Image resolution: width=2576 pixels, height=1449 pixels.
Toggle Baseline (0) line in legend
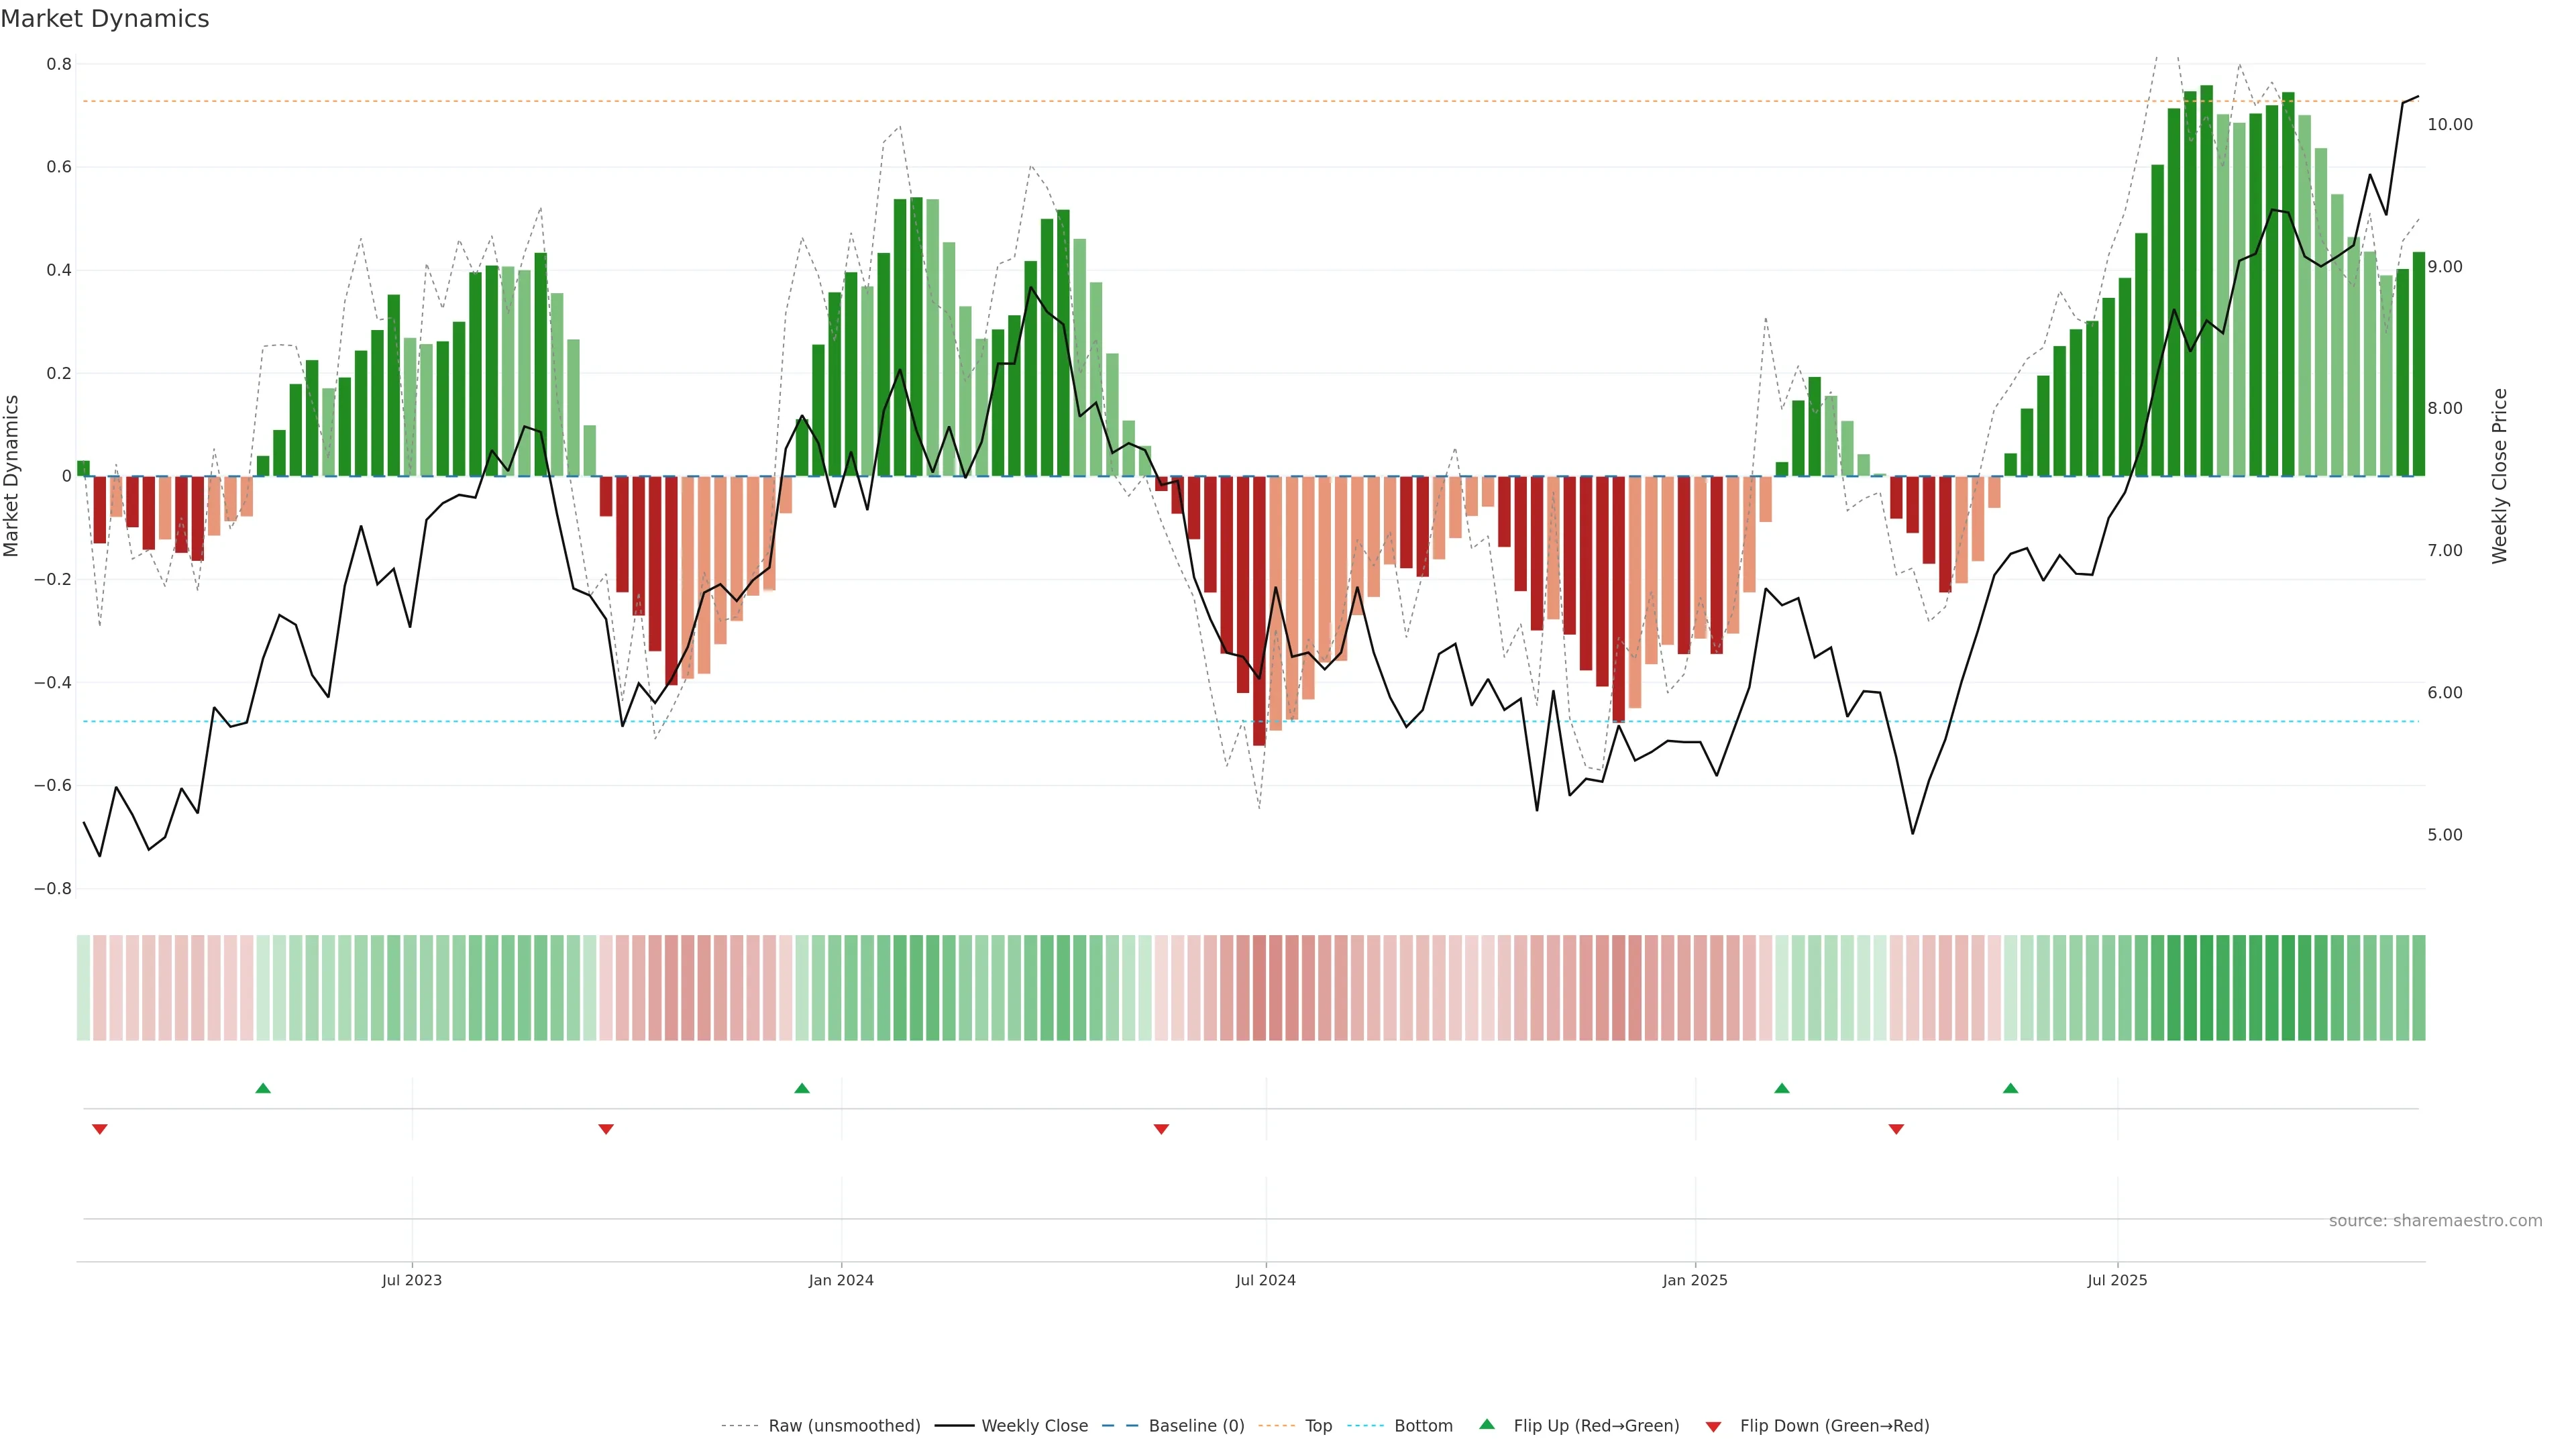tap(1196, 1426)
